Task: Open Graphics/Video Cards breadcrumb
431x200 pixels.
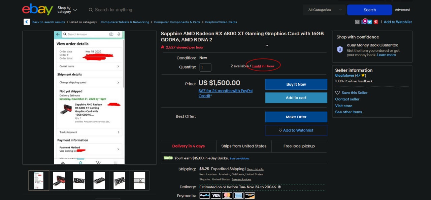Action: point(221,22)
